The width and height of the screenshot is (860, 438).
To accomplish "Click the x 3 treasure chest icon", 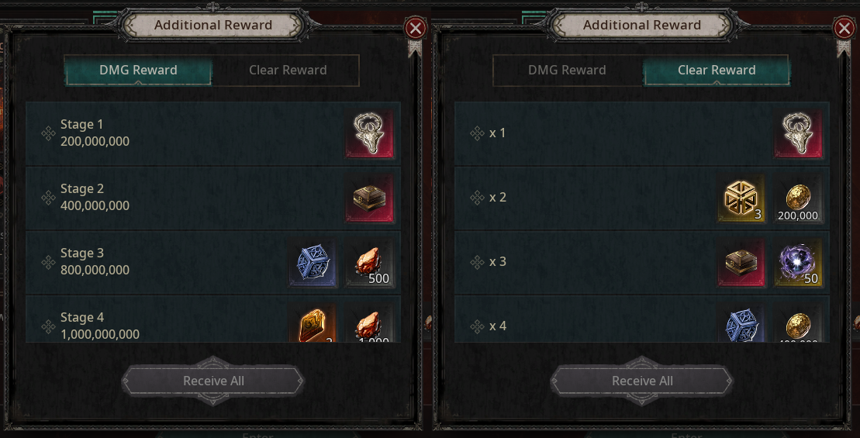I will [x=741, y=263].
